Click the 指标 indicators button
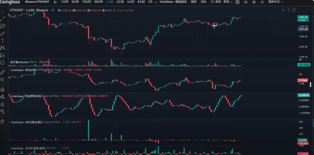Screen dimensions: 314x155 tap(194, 2)
